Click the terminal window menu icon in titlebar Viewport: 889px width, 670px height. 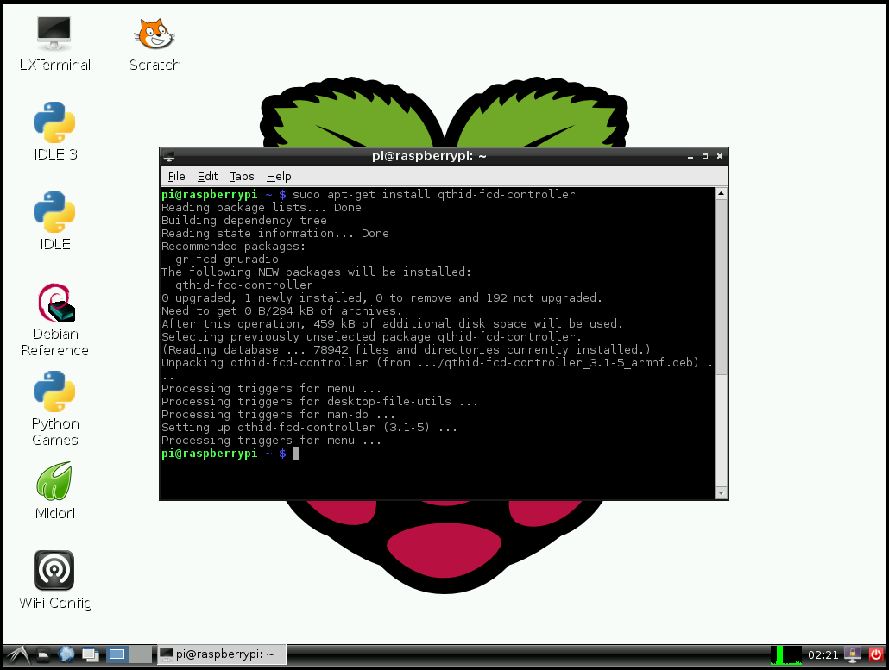[168, 156]
